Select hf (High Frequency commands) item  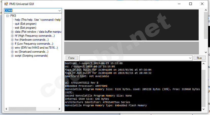click(x=35, y=36)
